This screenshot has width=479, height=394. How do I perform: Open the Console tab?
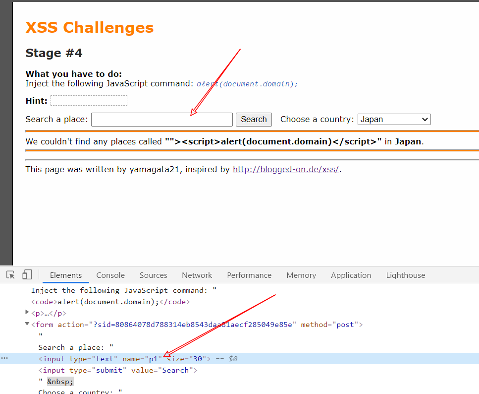[x=110, y=275]
